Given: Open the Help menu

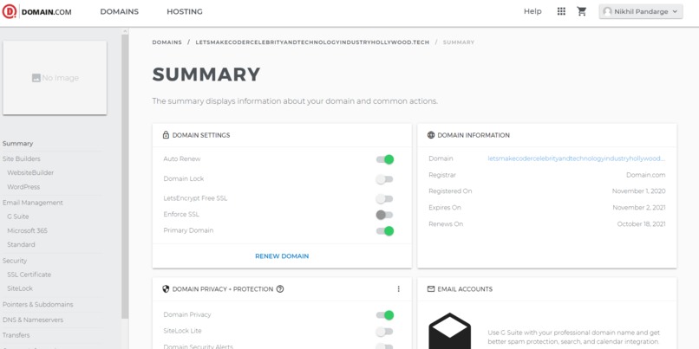Looking at the screenshot, I should (532, 11).
